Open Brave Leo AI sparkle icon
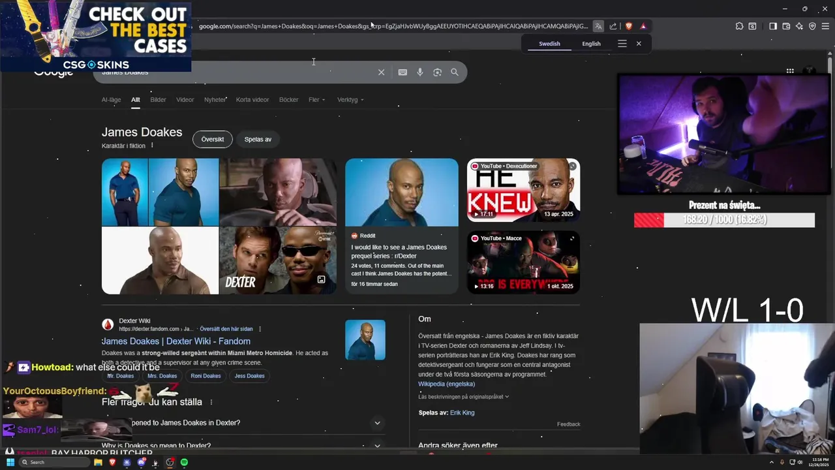835x470 pixels. (x=799, y=26)
